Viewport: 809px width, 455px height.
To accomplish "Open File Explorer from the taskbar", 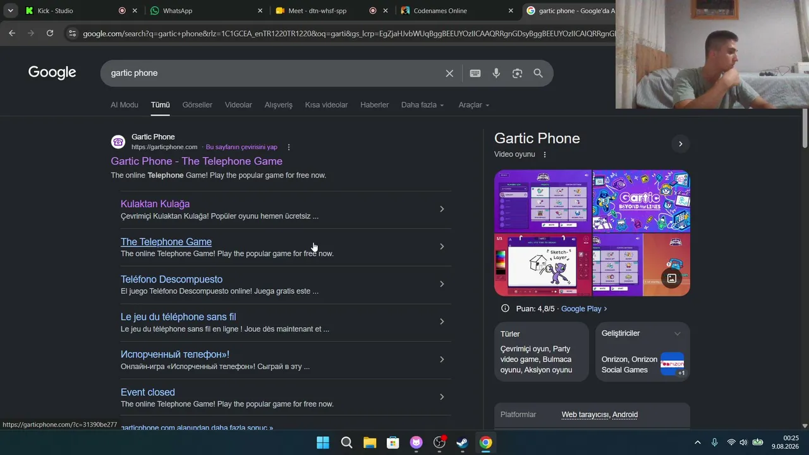I will point(370,442).
